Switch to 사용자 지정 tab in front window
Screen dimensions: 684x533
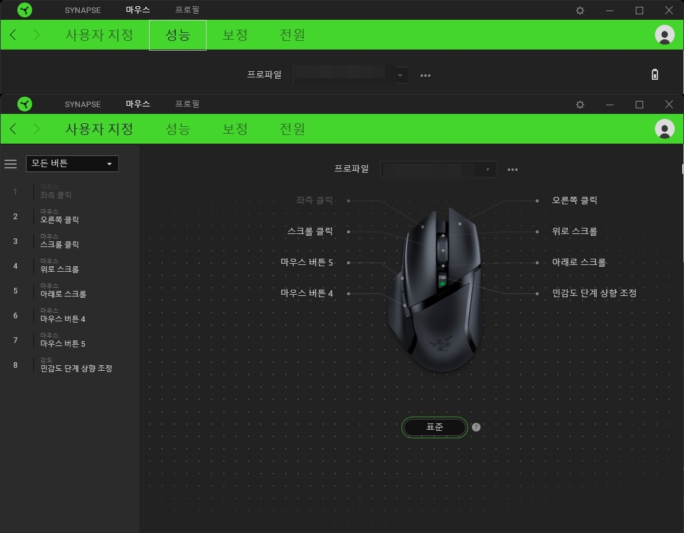[x=99, y=129]
